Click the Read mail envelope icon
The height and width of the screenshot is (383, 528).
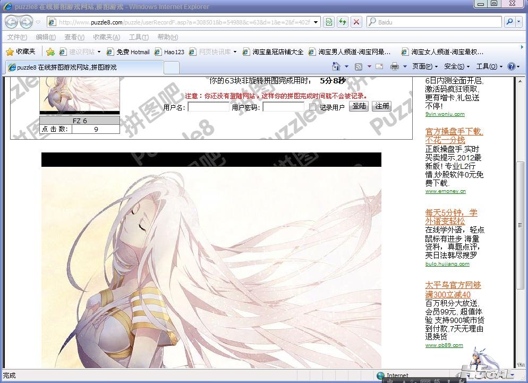[379, 66]
